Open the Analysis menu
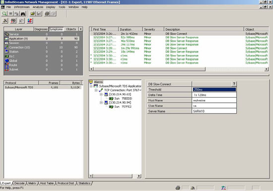Image resolution: width=273 pixels, height=191 pixels. (38, 7)
